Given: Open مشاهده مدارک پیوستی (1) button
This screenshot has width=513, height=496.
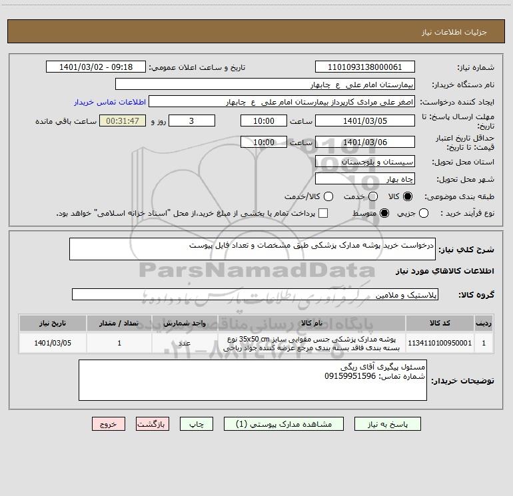Looking at the screenshot, I should [x=284, y=424].
